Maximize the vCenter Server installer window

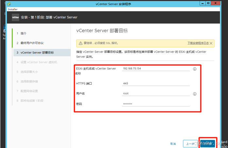click(x=208, y=3)
